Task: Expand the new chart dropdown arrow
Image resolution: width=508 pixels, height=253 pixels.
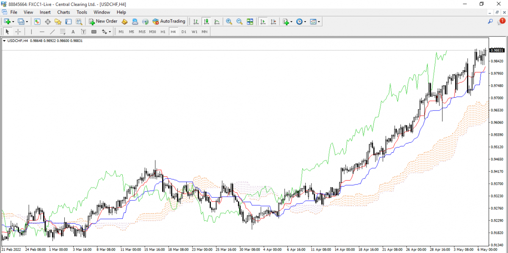Action: pos(13,22)
